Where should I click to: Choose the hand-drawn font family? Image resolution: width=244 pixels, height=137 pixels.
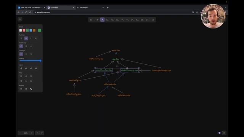click(21, 46)
